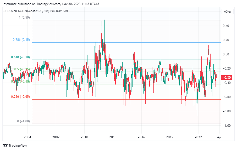Image resolution: width=237 pixels, height=150 pixels.
Task: Click the 0.20 price axis label
Action: (x=226, y=40)
